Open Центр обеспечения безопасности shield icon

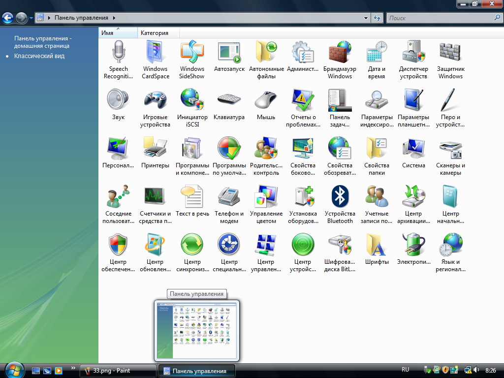pyautogui.click(x=118, y=245)
